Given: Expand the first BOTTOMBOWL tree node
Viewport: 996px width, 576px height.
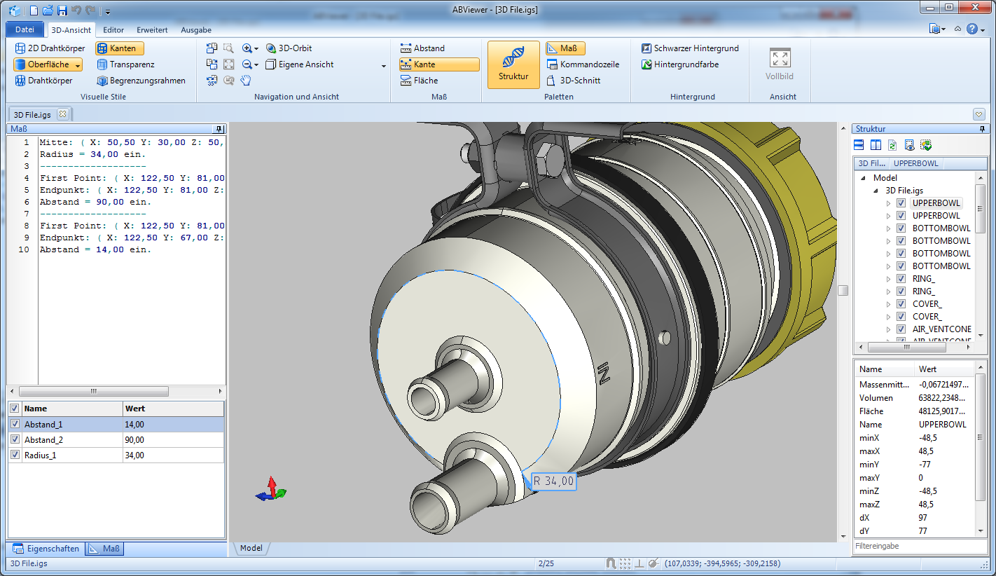Looking at the screenshot, I should click(889, 228).
